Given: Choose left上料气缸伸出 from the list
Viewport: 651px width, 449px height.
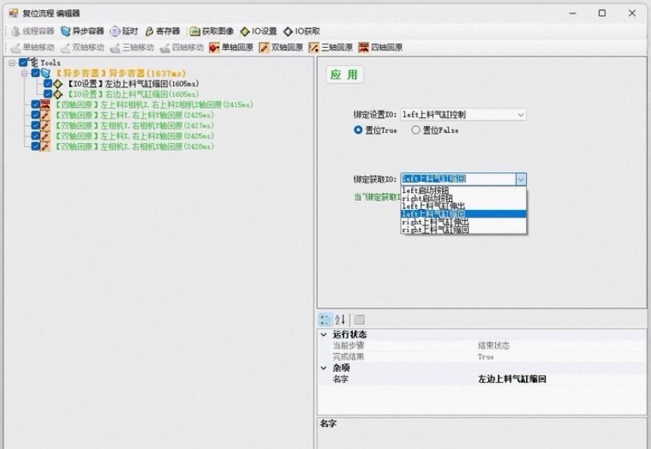Looking at the screenshot, I should click(463, 206).
